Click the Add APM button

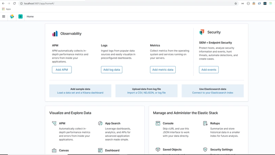tap(62, 70)
